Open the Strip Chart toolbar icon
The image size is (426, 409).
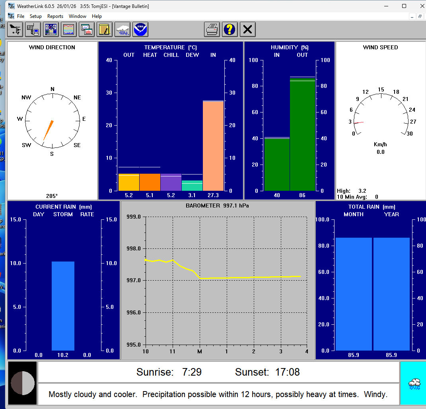point(69,29)
